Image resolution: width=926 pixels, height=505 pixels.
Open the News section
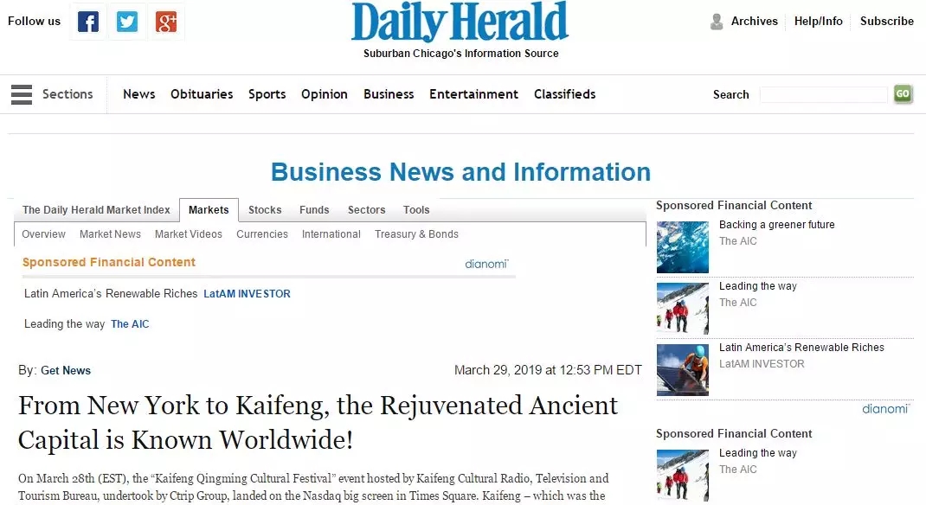138,94
